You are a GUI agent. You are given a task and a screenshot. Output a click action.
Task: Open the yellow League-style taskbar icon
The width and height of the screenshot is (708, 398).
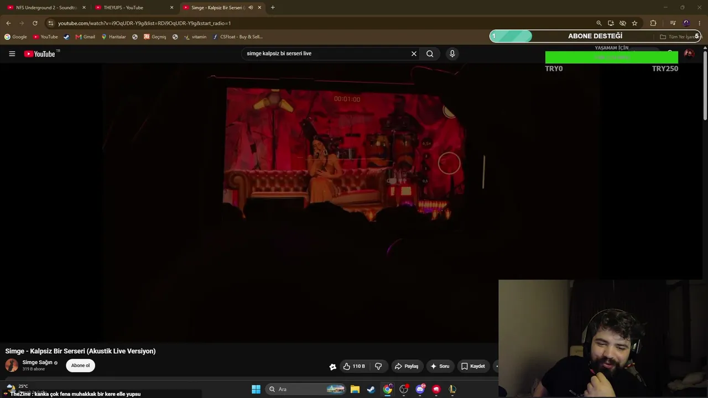coord(452,389)
